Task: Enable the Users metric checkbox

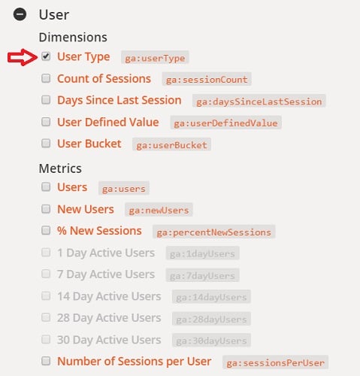Action: [x=46, y=186]
